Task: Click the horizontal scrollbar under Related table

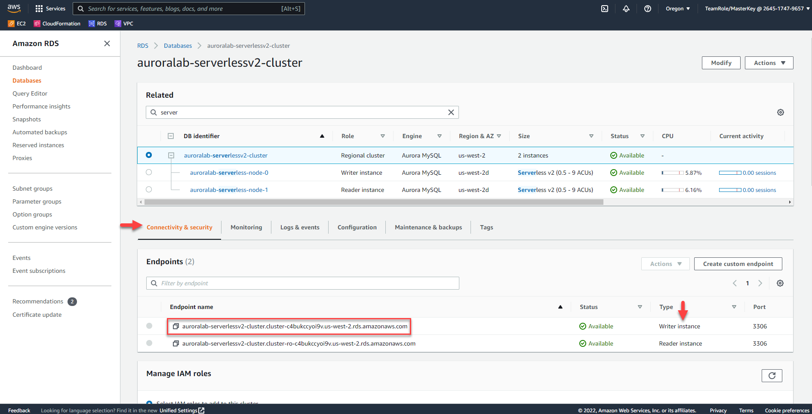Action: click(373, 202)
